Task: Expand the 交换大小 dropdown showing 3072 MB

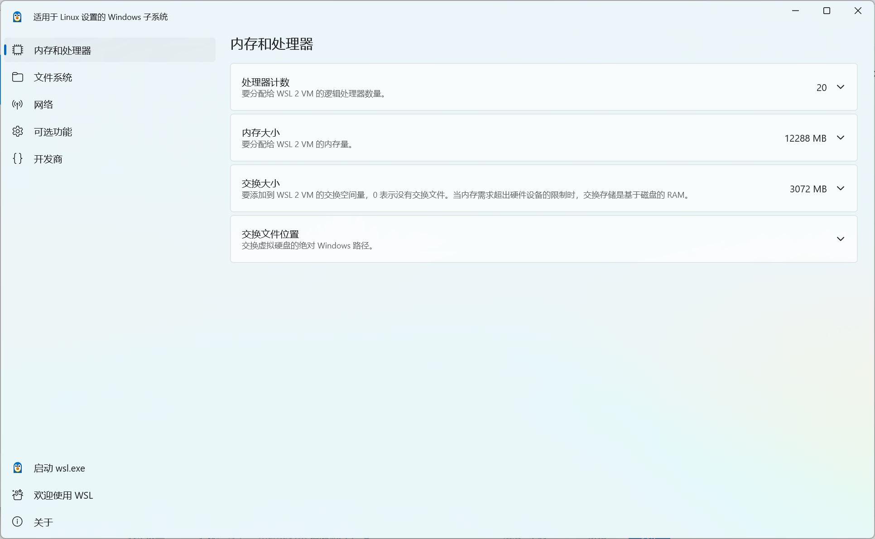Action: (841, 188)
